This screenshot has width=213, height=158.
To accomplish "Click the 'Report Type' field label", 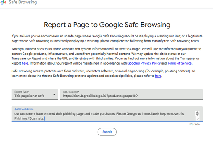I will pyautogui.click(x=22, y=92).
